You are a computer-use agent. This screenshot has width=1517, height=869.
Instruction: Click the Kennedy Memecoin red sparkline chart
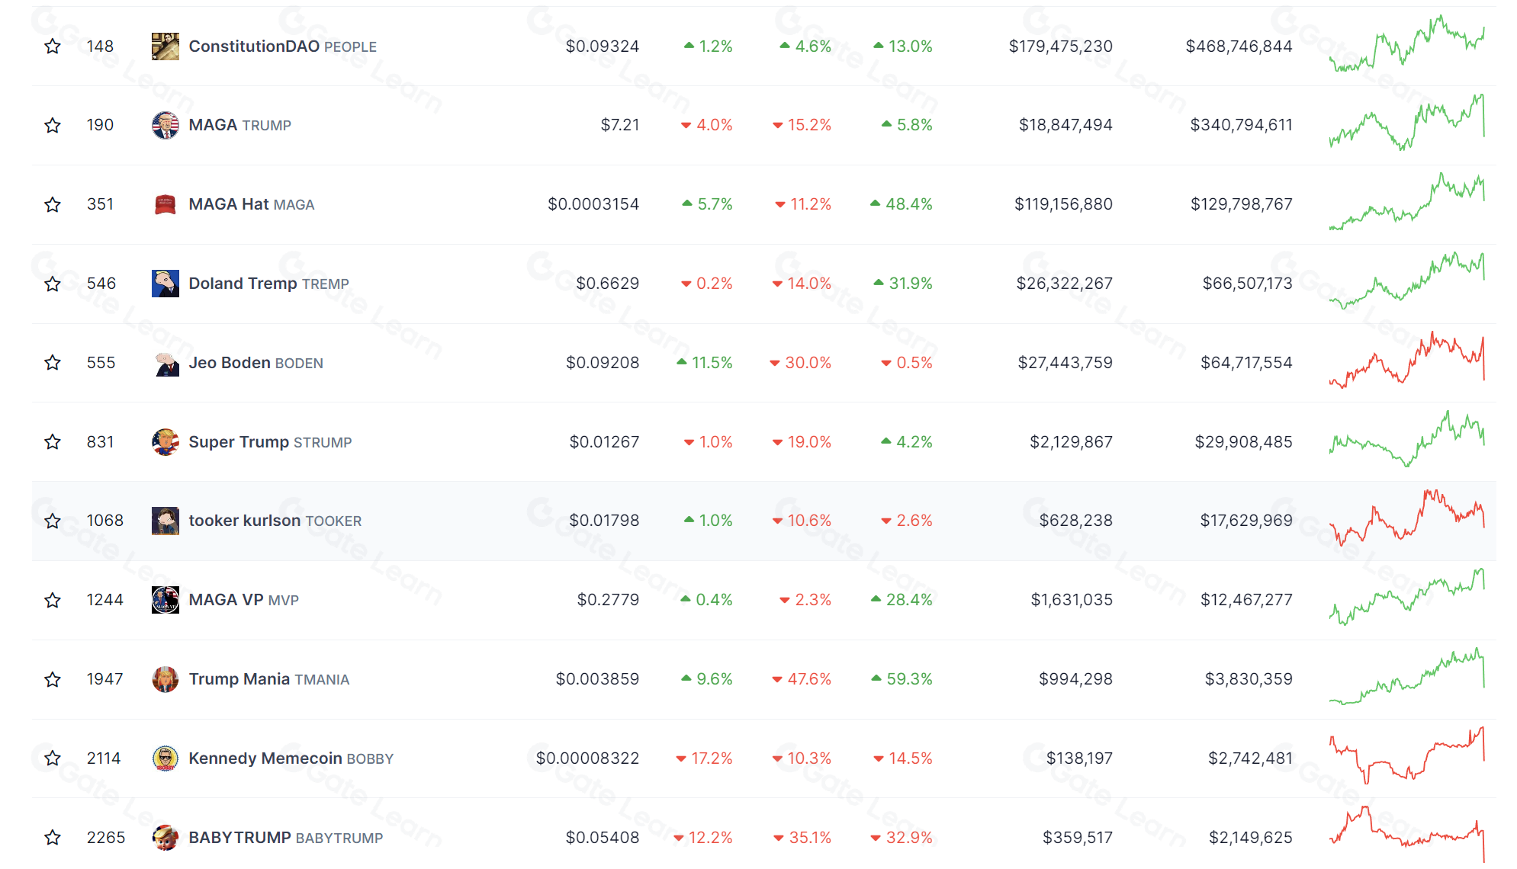click(x=1406, y=755)
